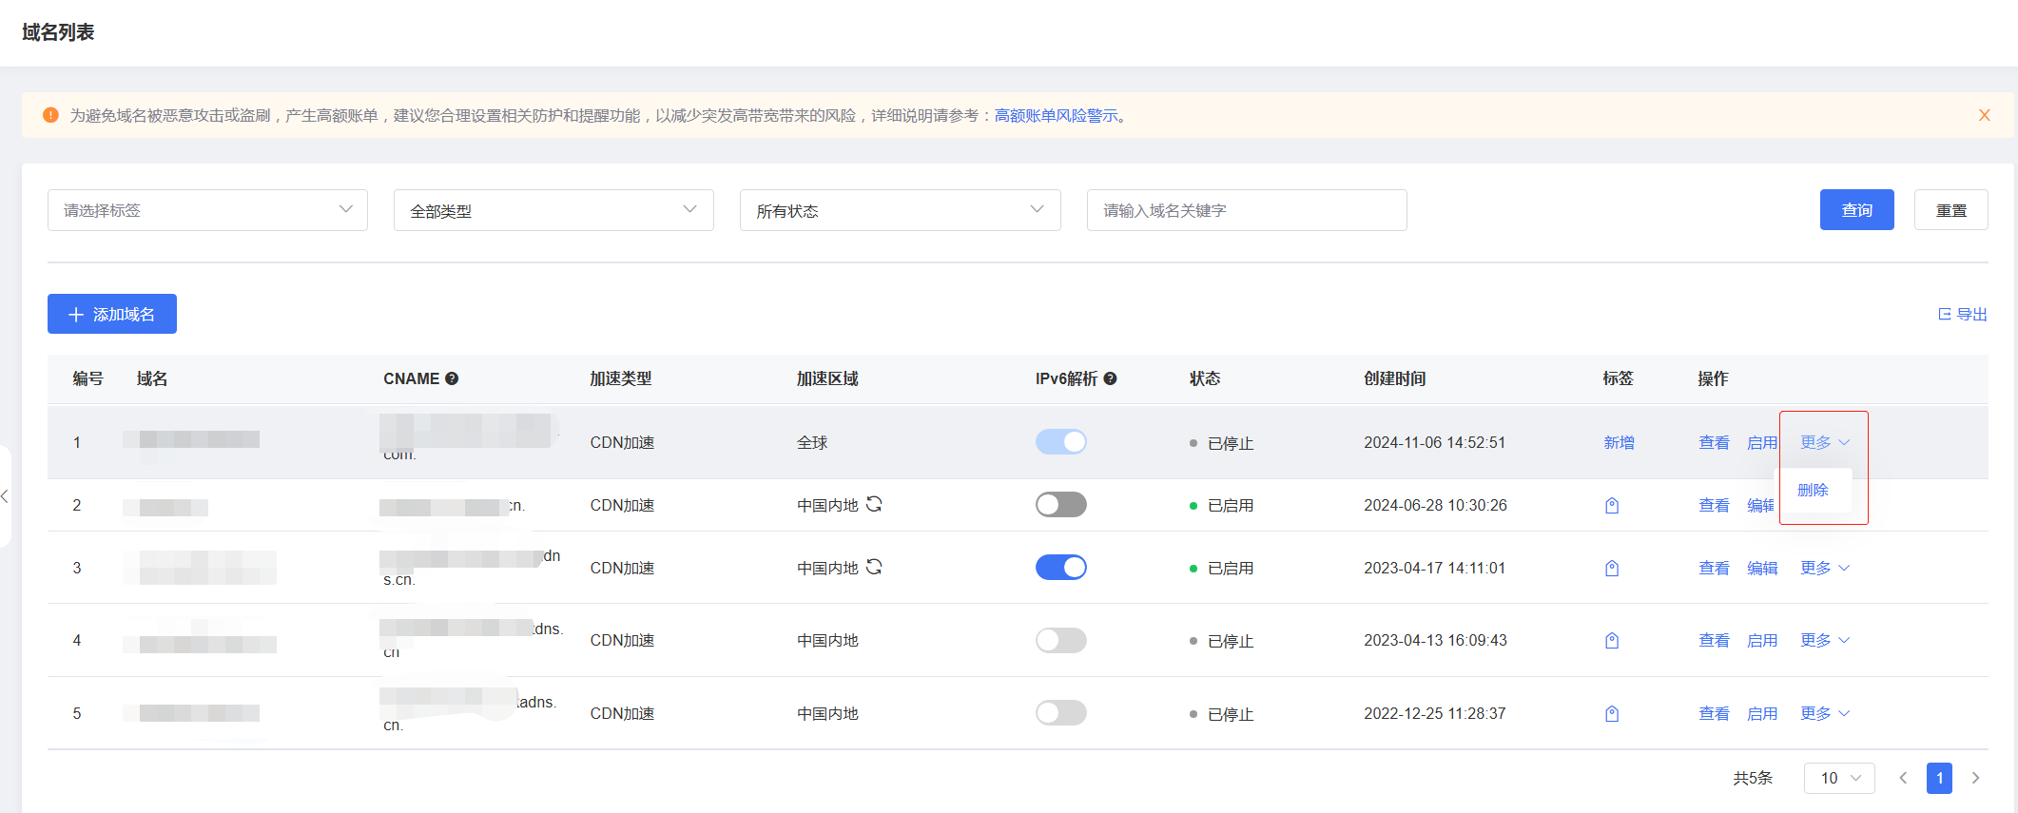Click the CNAME help question icon
Screen dimensions: 2018x813
[452, 378]
